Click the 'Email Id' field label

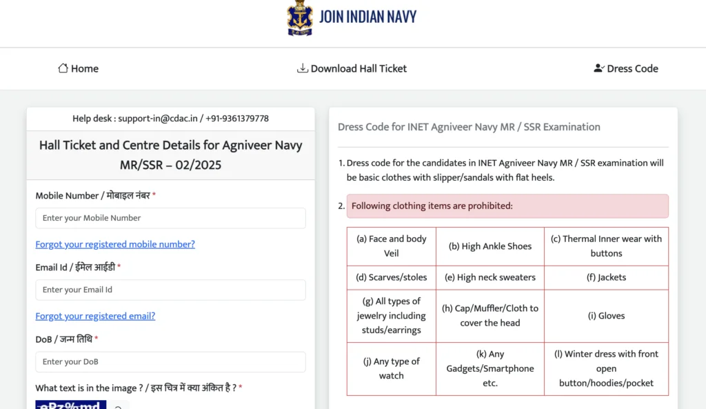(x=78, y=268)
